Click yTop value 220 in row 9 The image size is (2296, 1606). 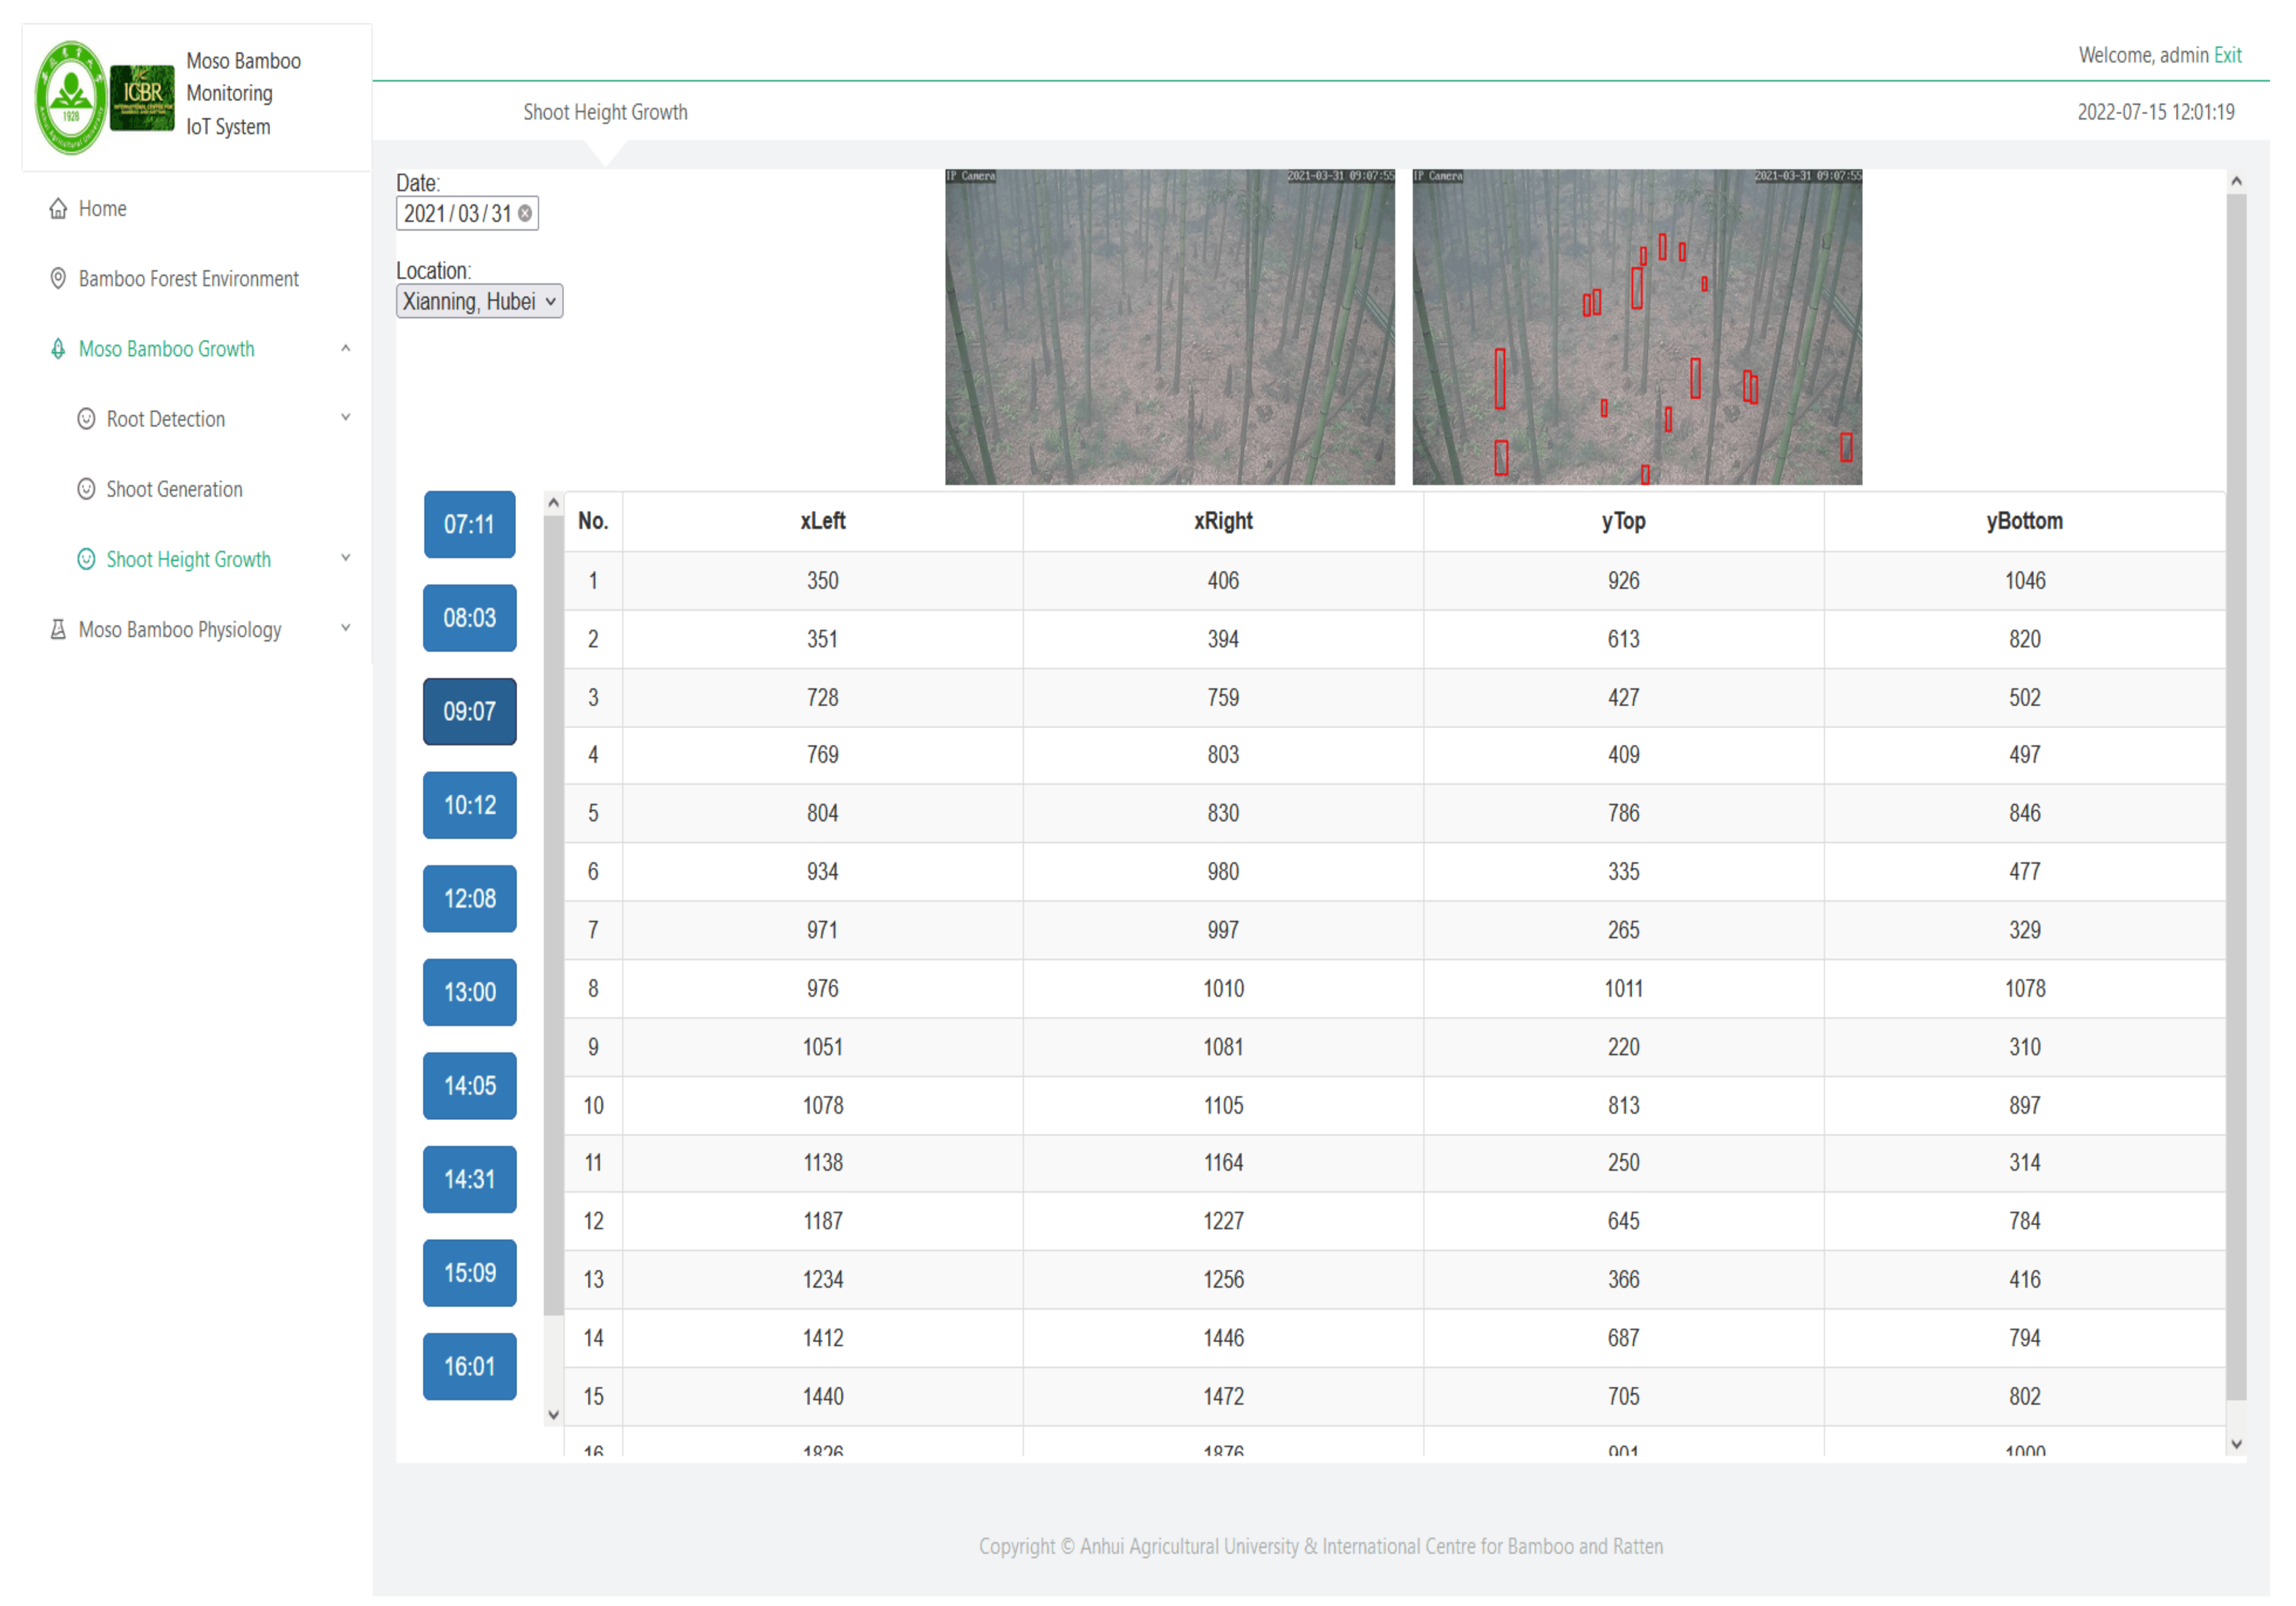click(1623, 1046)
